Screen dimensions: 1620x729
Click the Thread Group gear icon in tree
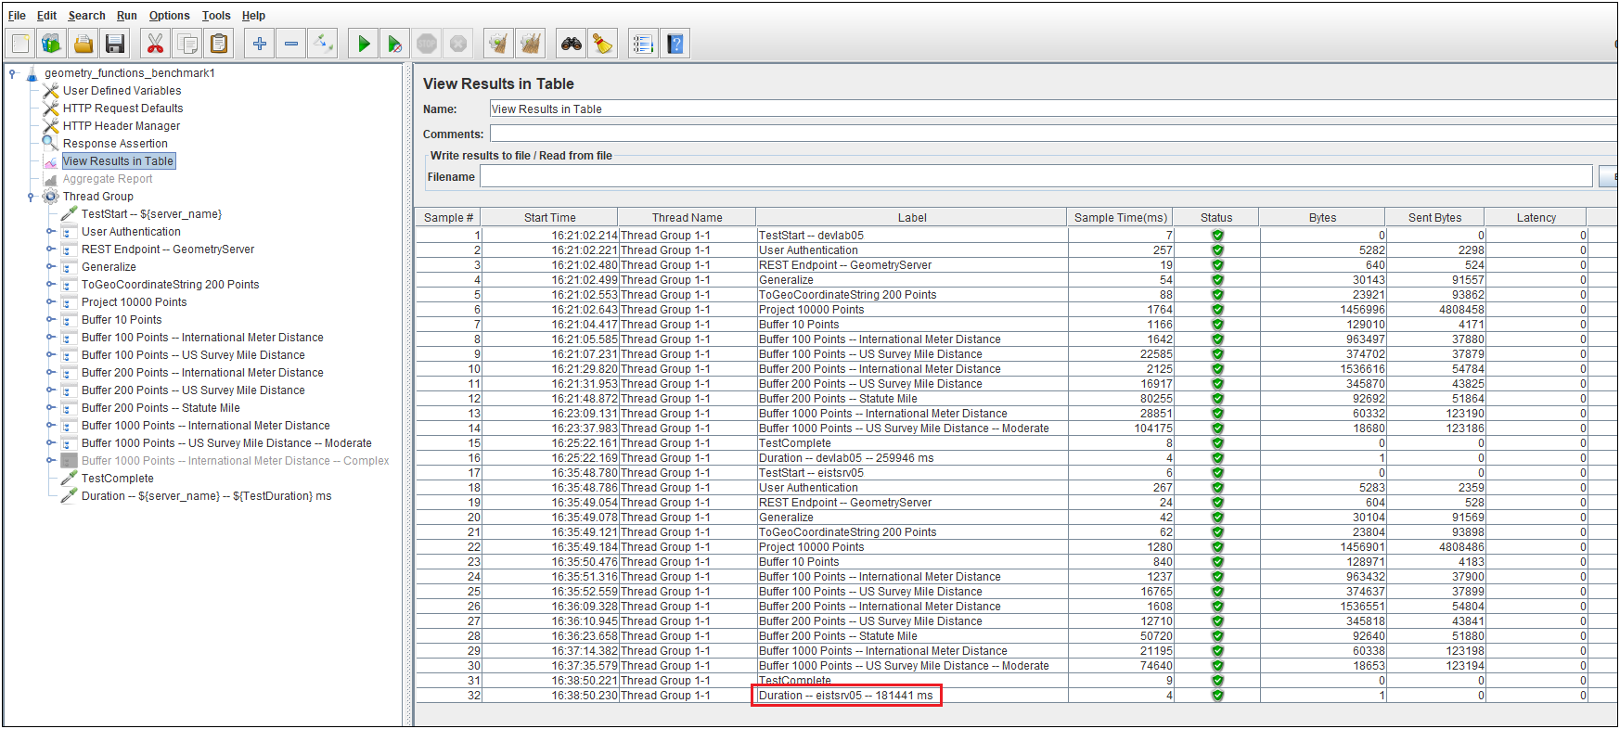click(x=51, y=197)
